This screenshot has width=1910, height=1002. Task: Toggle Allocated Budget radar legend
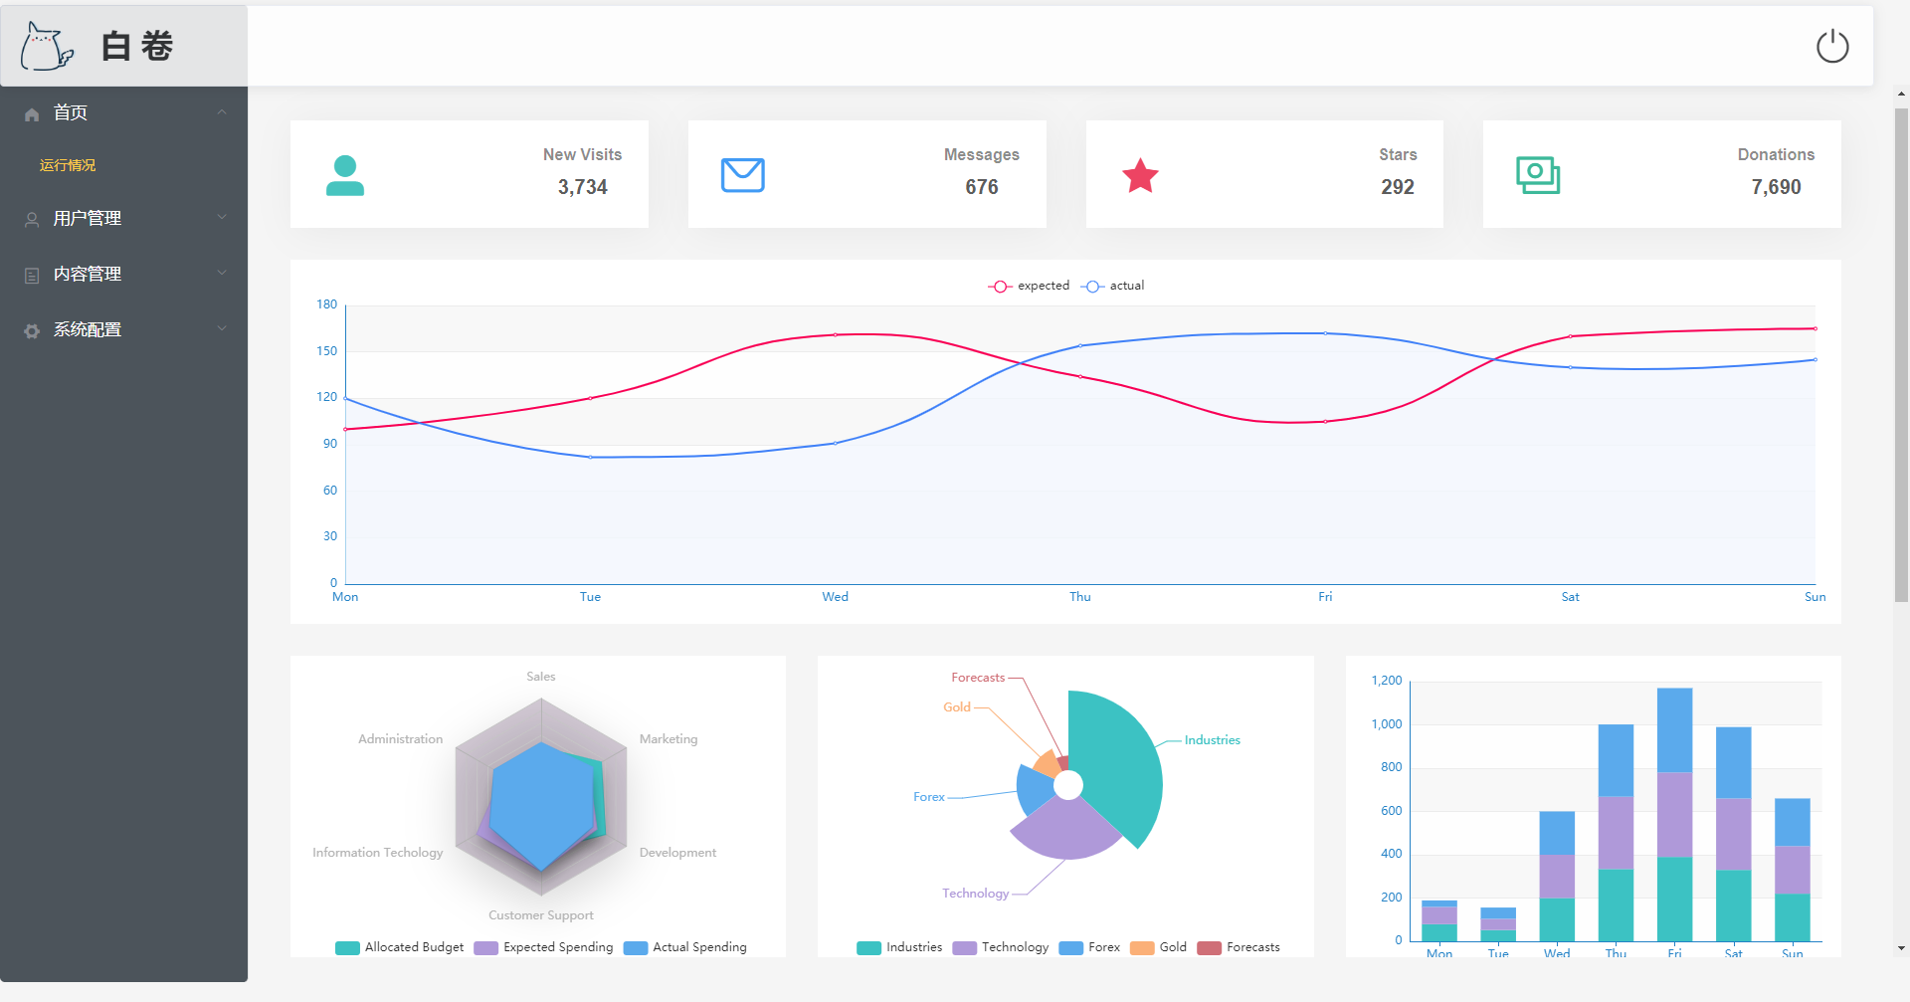(x=400, y=947)
